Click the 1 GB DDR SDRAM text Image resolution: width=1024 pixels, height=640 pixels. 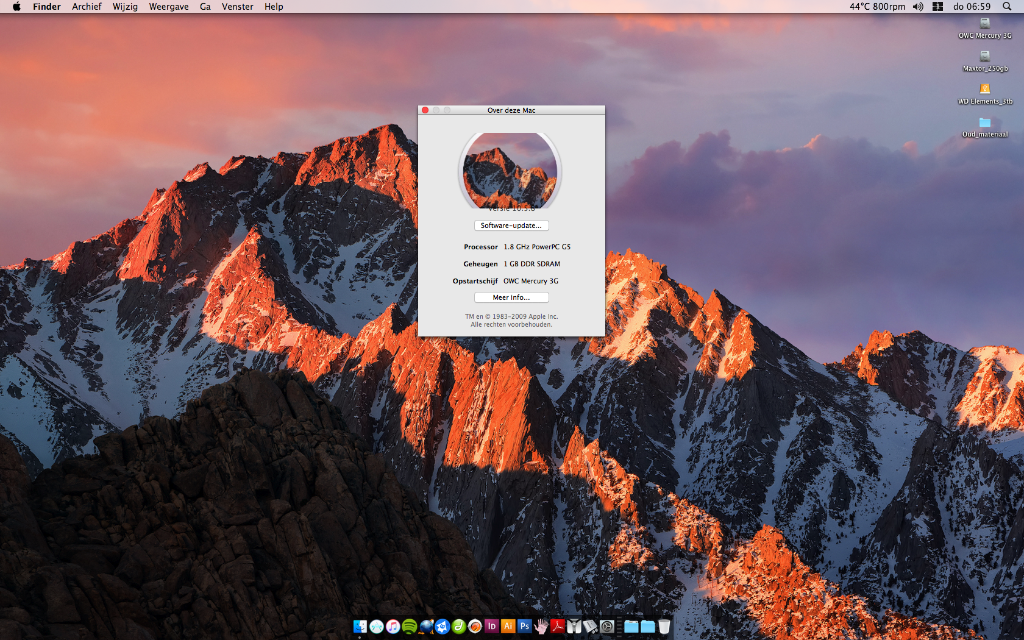pos(532,264)
